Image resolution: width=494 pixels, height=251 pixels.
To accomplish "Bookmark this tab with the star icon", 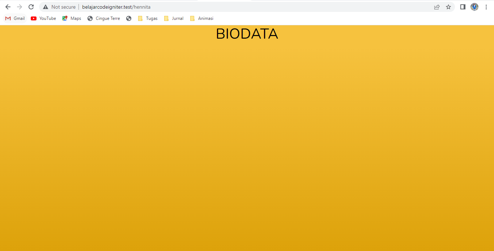I will click(x=448, y=7).
